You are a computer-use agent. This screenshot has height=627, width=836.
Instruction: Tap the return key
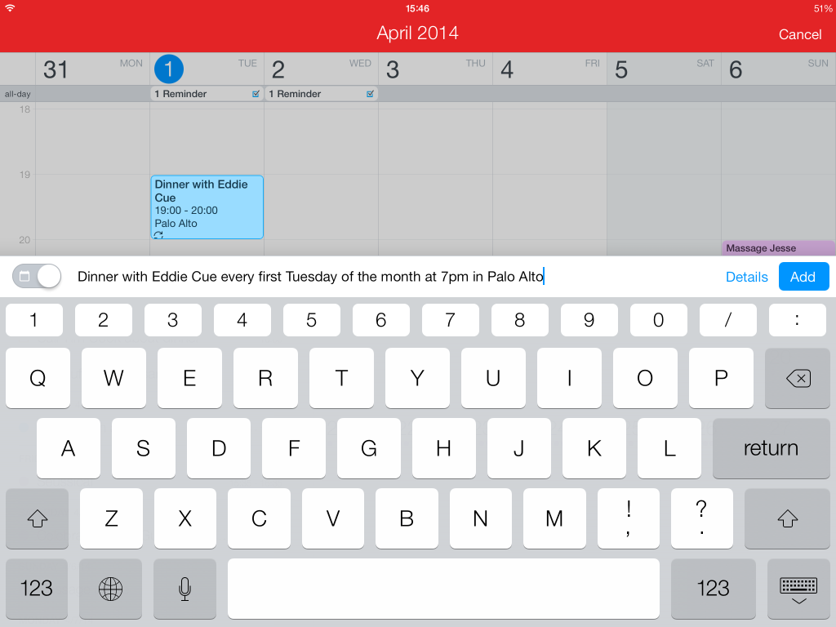(x=771, y=448)
